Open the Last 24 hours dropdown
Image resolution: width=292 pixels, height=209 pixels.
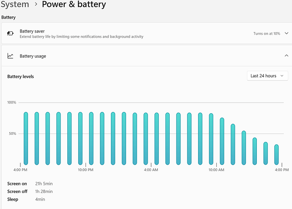tap(267, 76)
